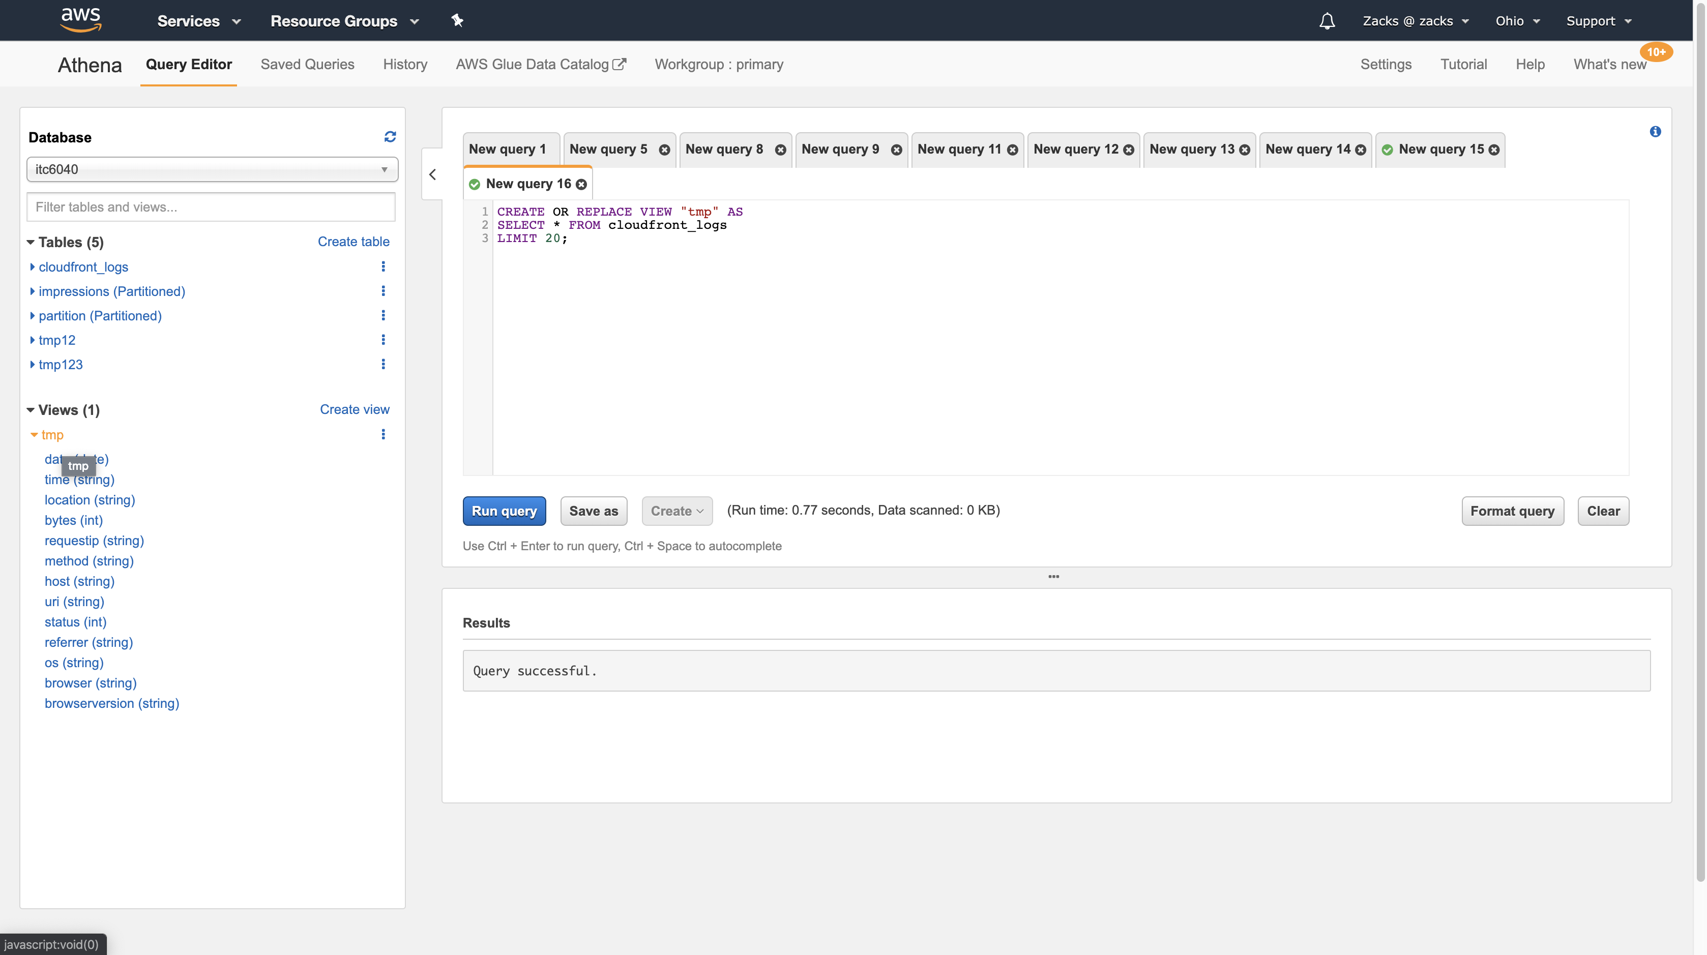
Task: Open the info icon at the panel's right
Action: pos(1655,132)
